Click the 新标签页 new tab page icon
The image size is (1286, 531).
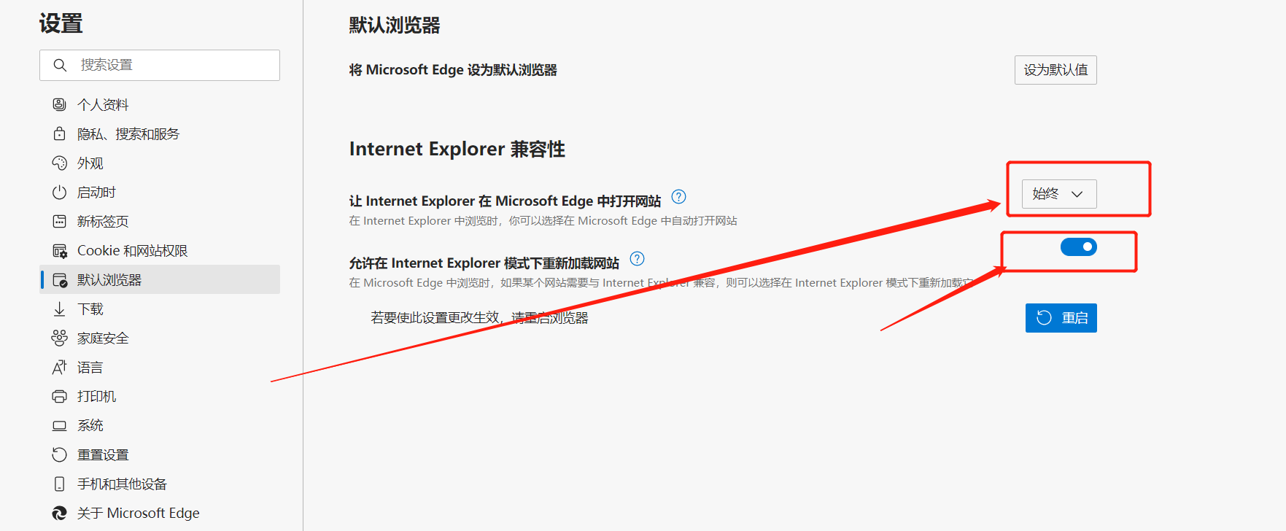coord(59,221)
